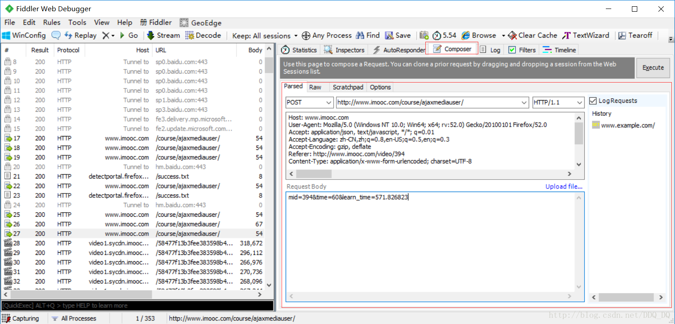
Task: Click Clear Cache toolbar icon
Action: point(533,35)
